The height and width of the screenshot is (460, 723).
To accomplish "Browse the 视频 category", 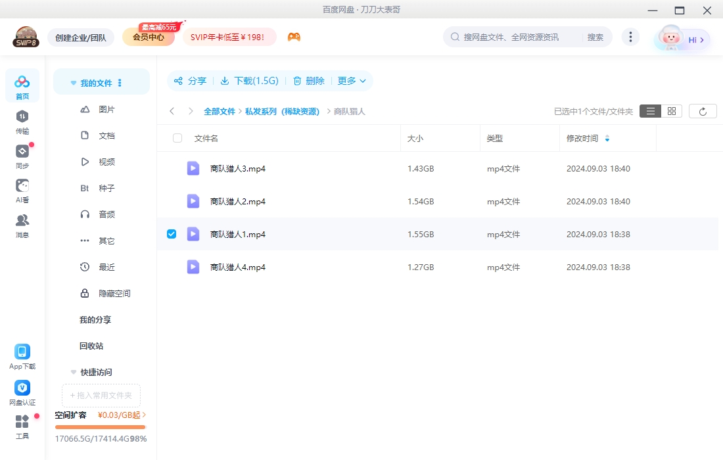I will 106,162.
